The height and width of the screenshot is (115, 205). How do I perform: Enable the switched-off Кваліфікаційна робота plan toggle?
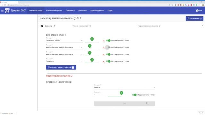(x=108, y=48)
